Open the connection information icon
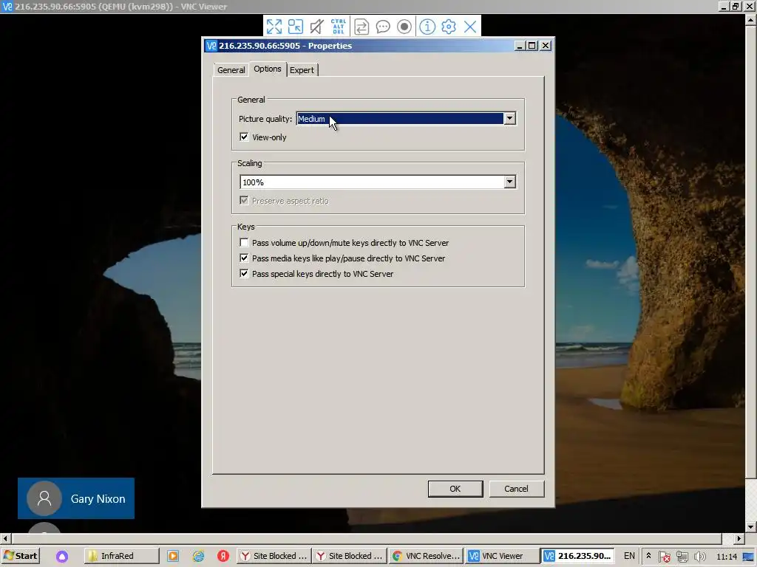The height and width of the screenshot is (567, 757). coord(427,27)
